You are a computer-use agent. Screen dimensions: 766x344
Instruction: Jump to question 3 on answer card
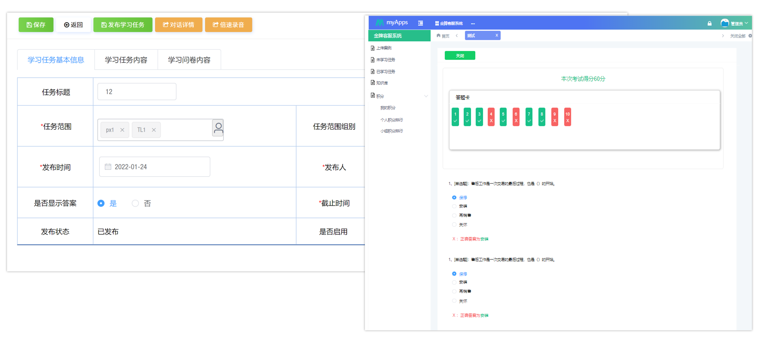pyautogui.click(x=479, y=117)
